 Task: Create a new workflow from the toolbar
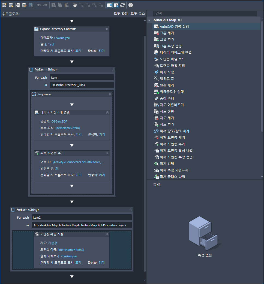point(4,5)
